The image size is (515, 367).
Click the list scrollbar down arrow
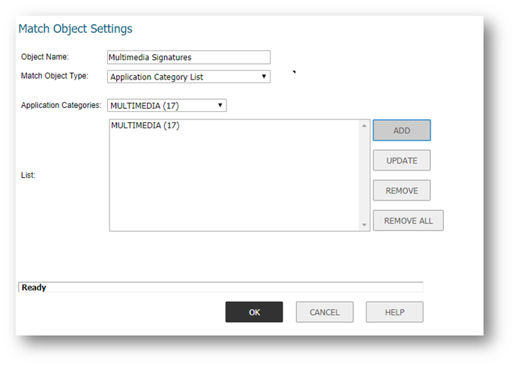click(x=364, y=224)
